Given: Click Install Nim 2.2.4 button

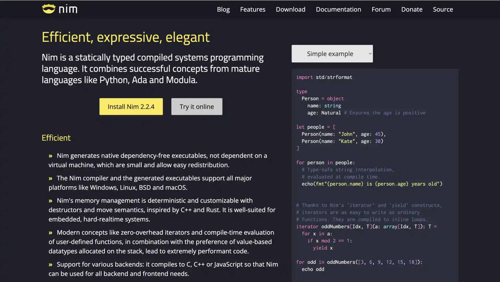Looking at the screenshot, I should click(131, 107).
